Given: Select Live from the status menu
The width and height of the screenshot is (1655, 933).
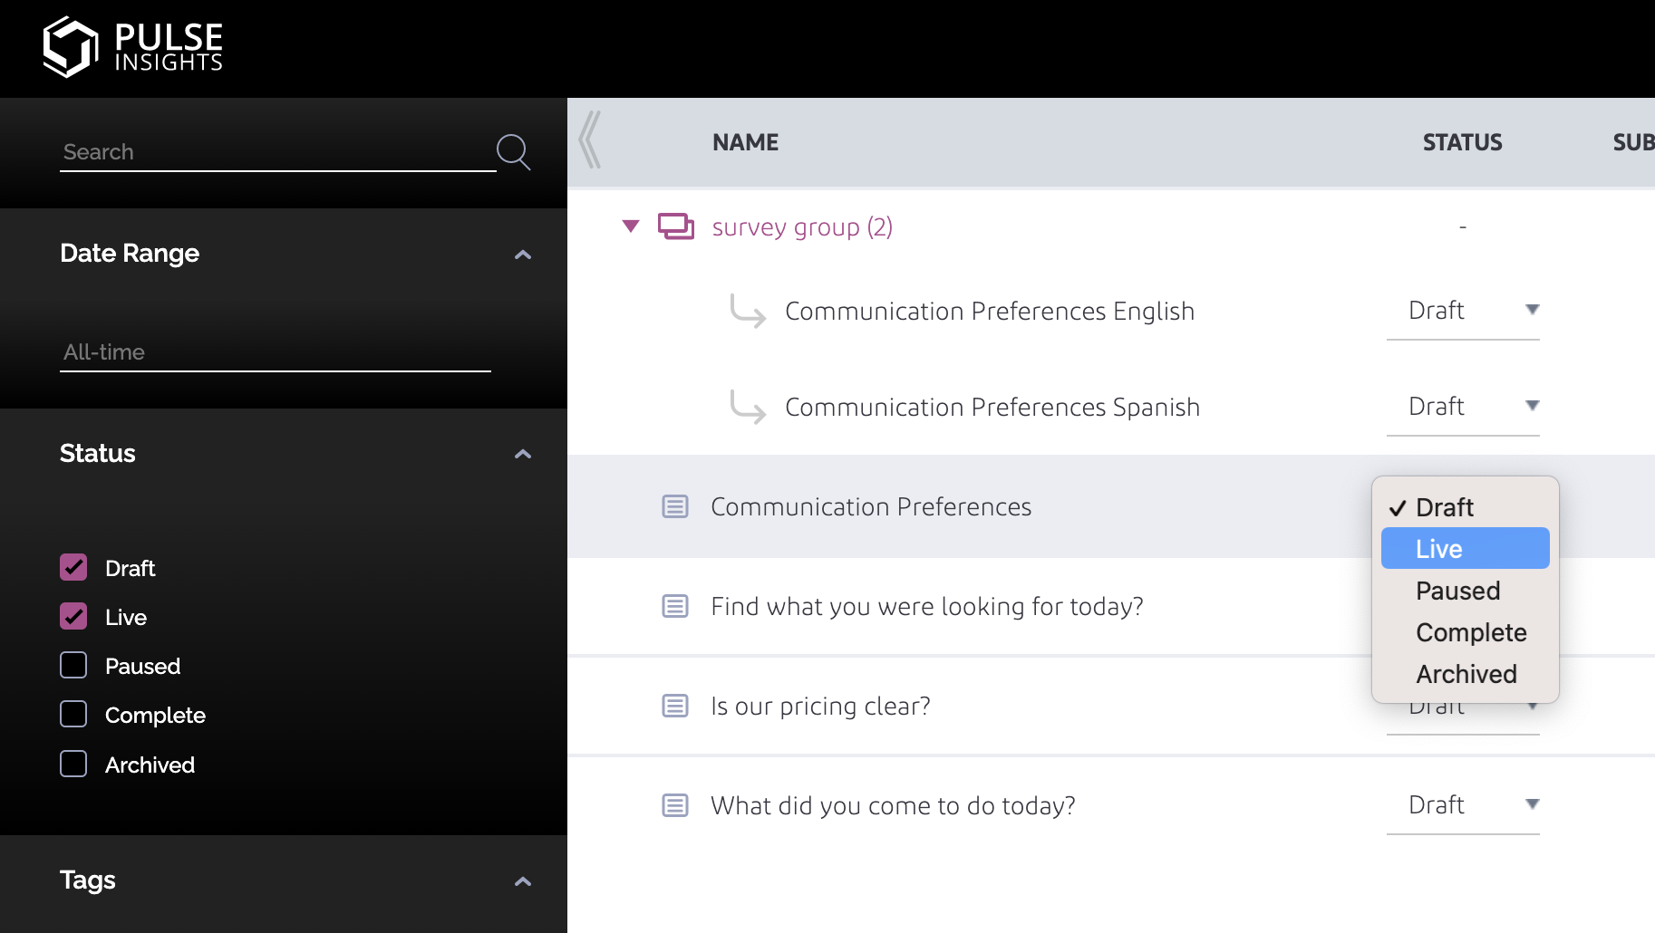Looking at the screenshot, I should pos(1464,549).
